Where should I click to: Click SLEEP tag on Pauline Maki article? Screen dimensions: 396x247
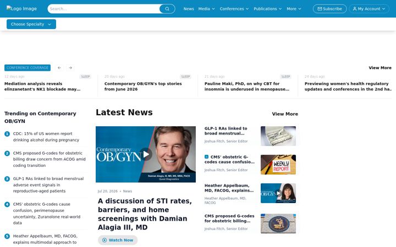click(285, 77)
